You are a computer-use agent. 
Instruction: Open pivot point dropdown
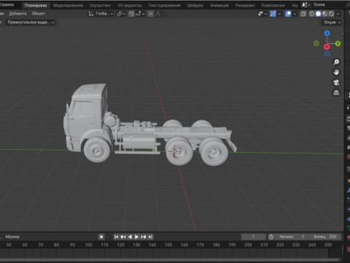(121, 14)
